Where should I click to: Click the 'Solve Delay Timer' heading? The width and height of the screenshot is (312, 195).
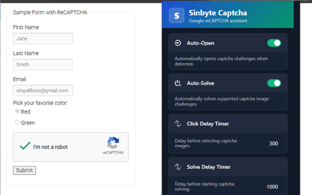pyautogui.click(x=209, y=167)
